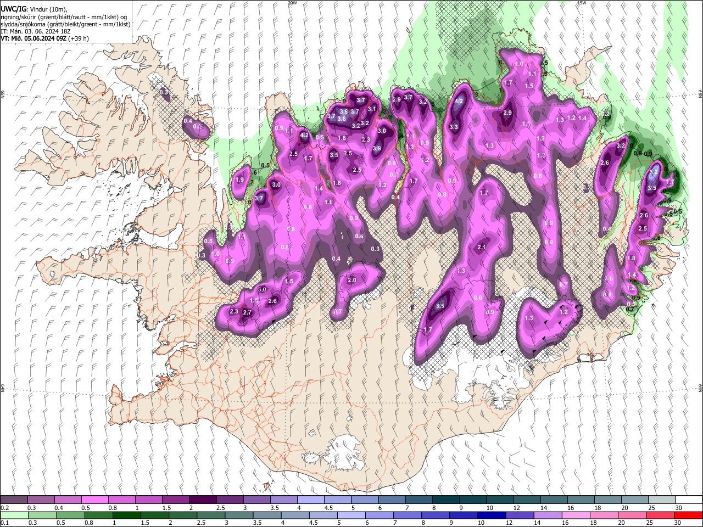Screen dimensions: 703x527
Task: Click the white top legend swatch after 30
Action: (x=689, y=500)
